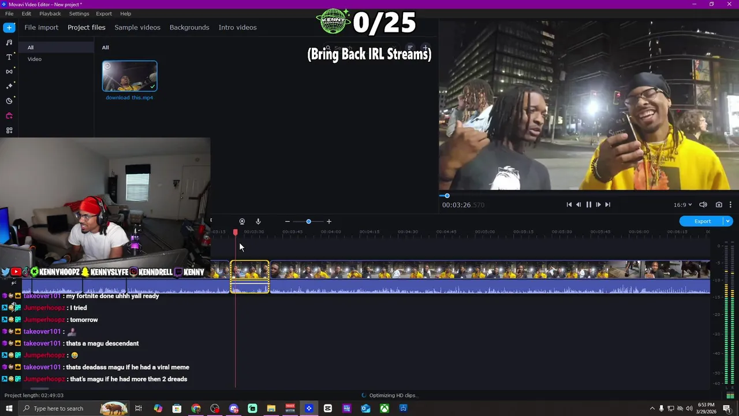Viewport: 739px width, 416px height.
Task: Click the preview progress bar handle
Action: pos(447,196)
